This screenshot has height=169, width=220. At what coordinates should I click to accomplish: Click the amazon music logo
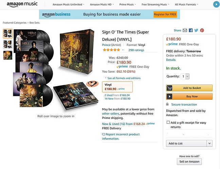[x=22, y=4]
